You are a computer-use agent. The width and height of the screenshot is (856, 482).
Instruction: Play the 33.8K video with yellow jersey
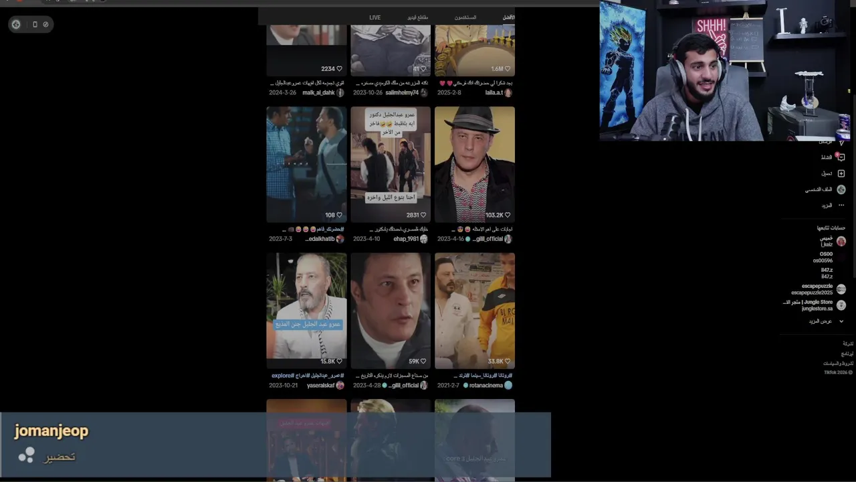(475, 311)
